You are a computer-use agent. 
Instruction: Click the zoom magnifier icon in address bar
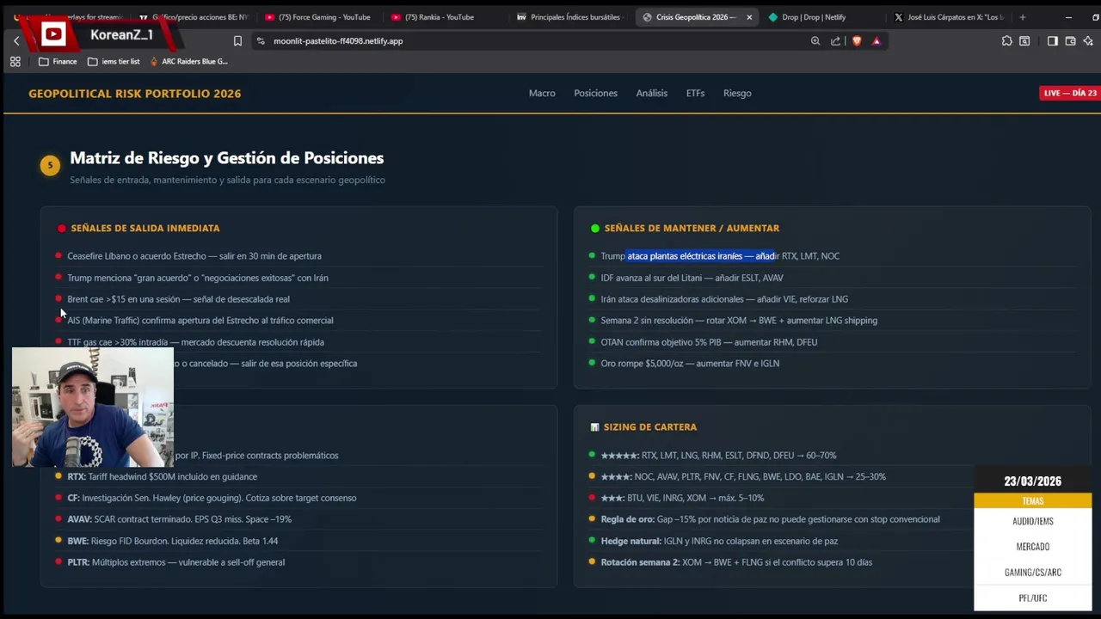coord(815,40)
